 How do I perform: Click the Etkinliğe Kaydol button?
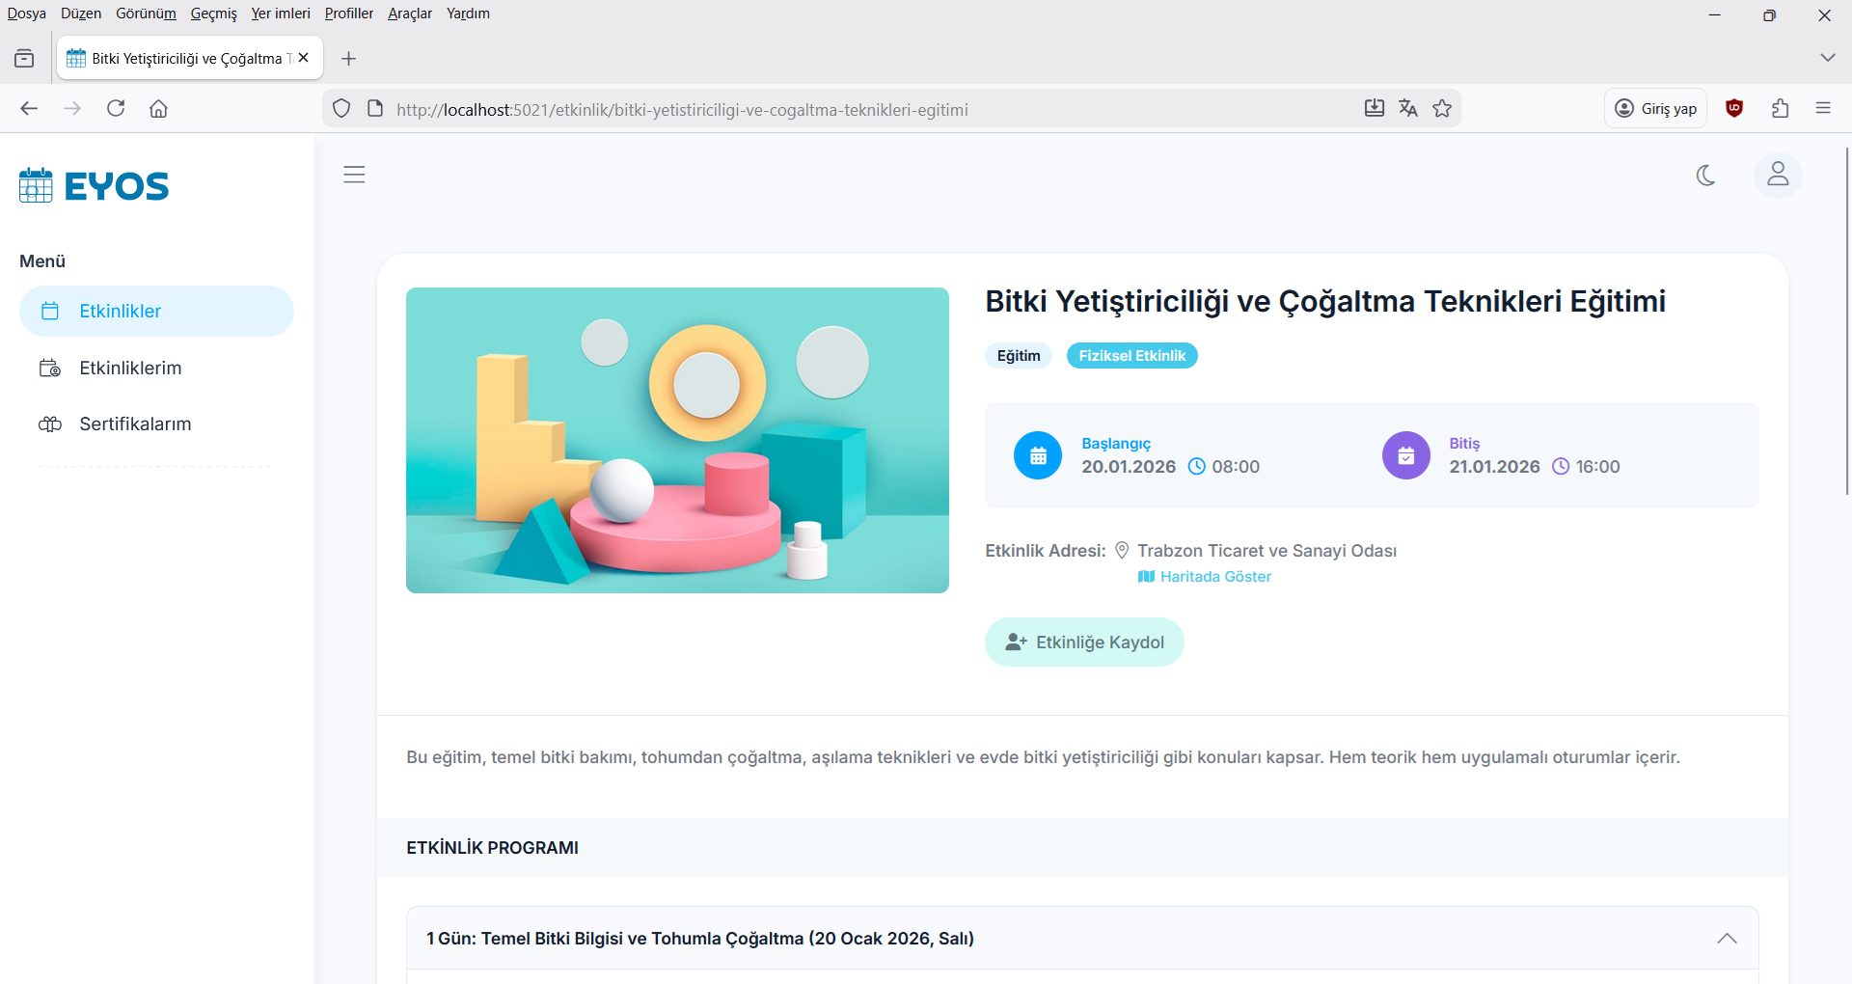[x=1084, y=642]
